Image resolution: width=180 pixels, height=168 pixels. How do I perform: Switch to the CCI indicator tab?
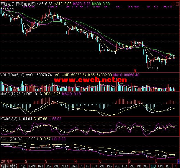pos(161,166)
